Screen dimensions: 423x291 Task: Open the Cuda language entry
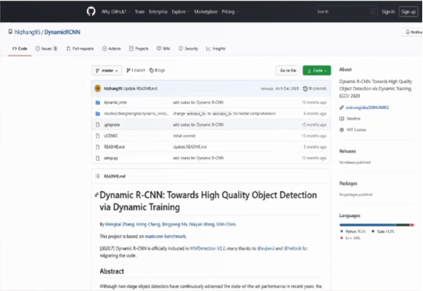tap(383, 232)
